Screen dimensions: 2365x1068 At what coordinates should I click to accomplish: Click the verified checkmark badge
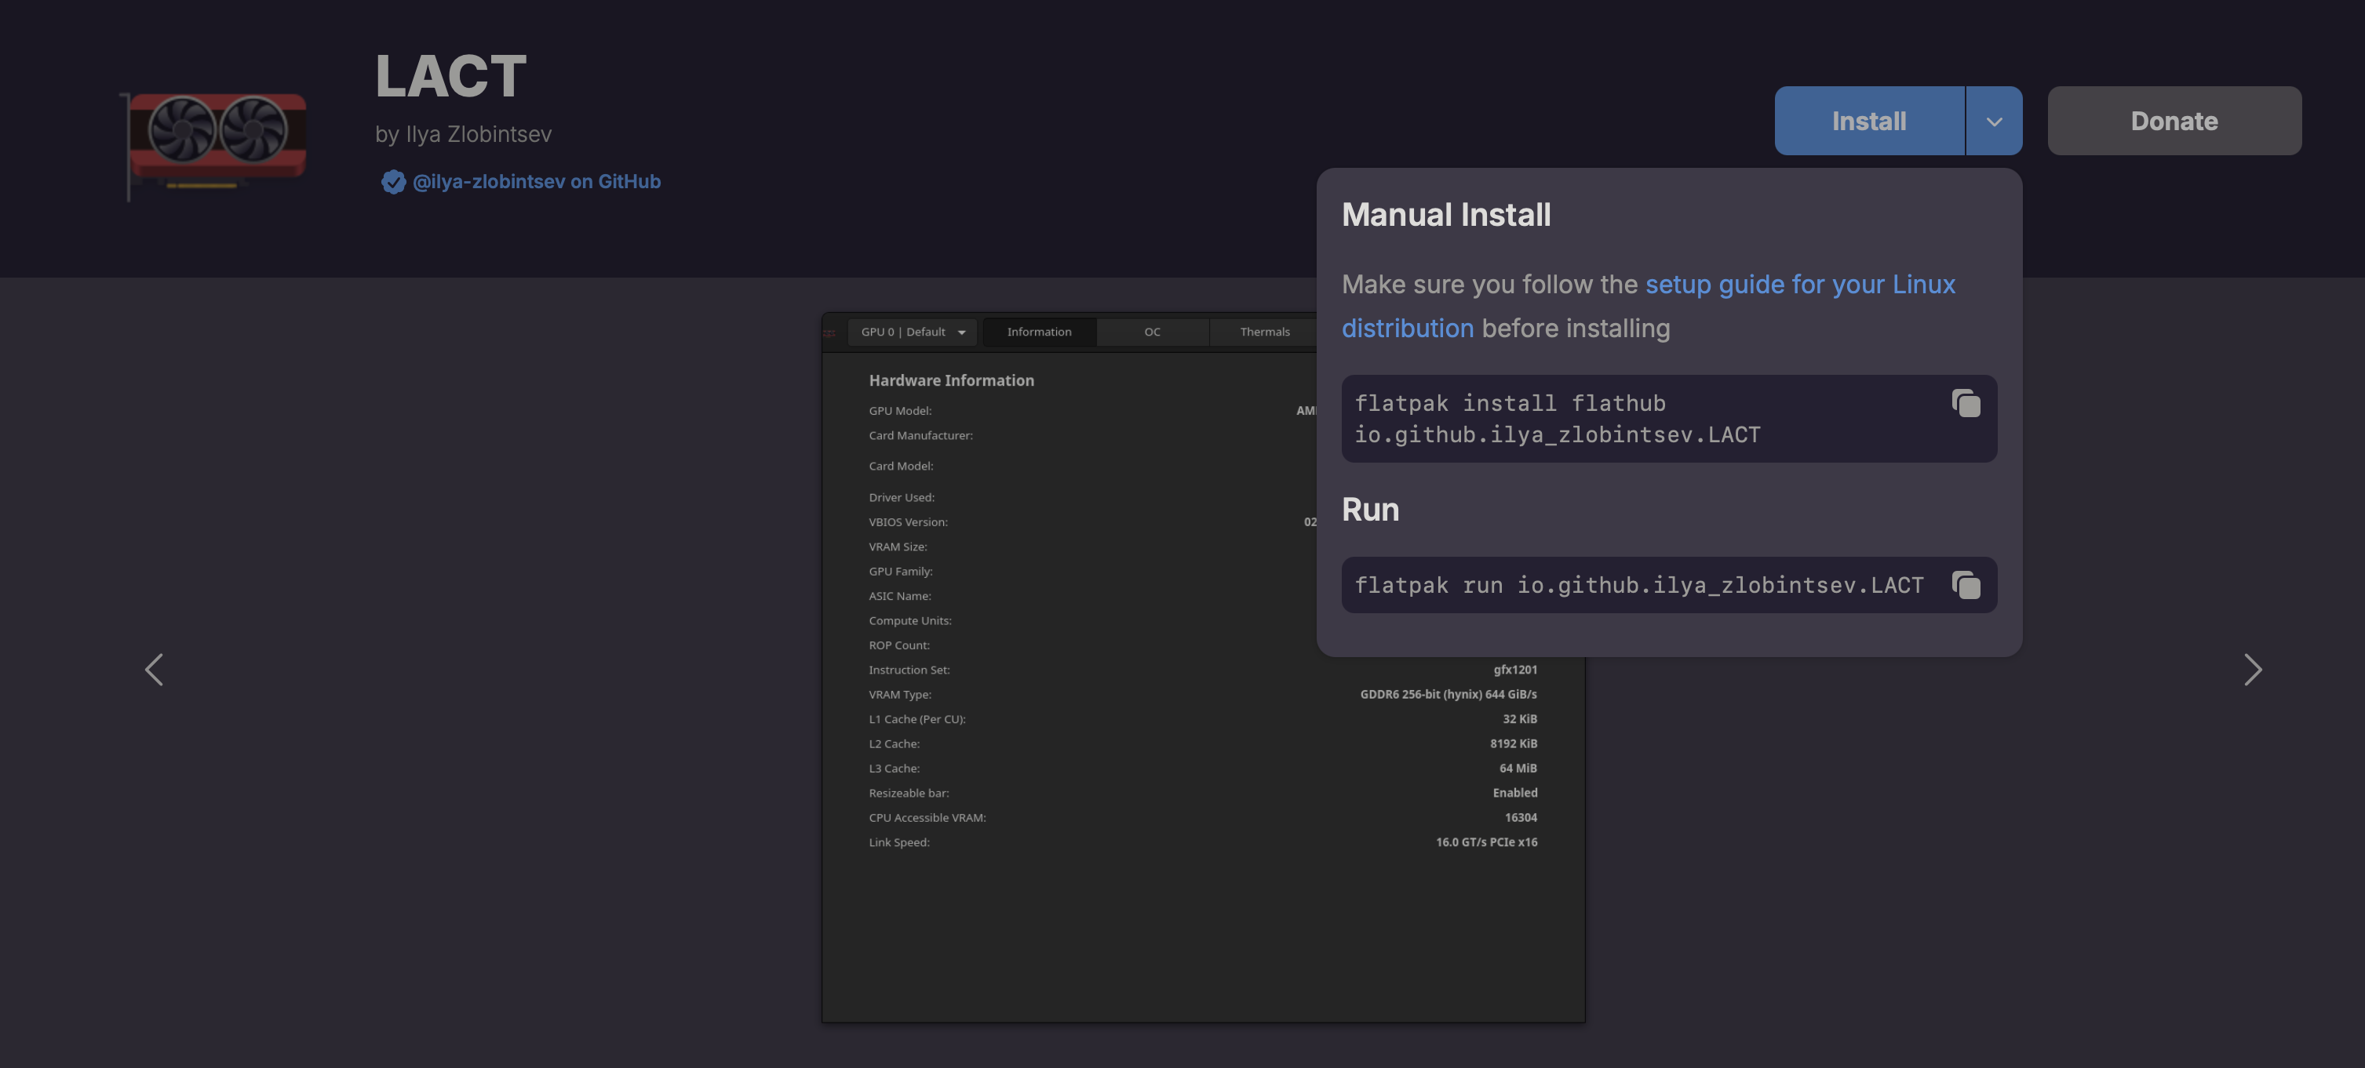(393, 182)
